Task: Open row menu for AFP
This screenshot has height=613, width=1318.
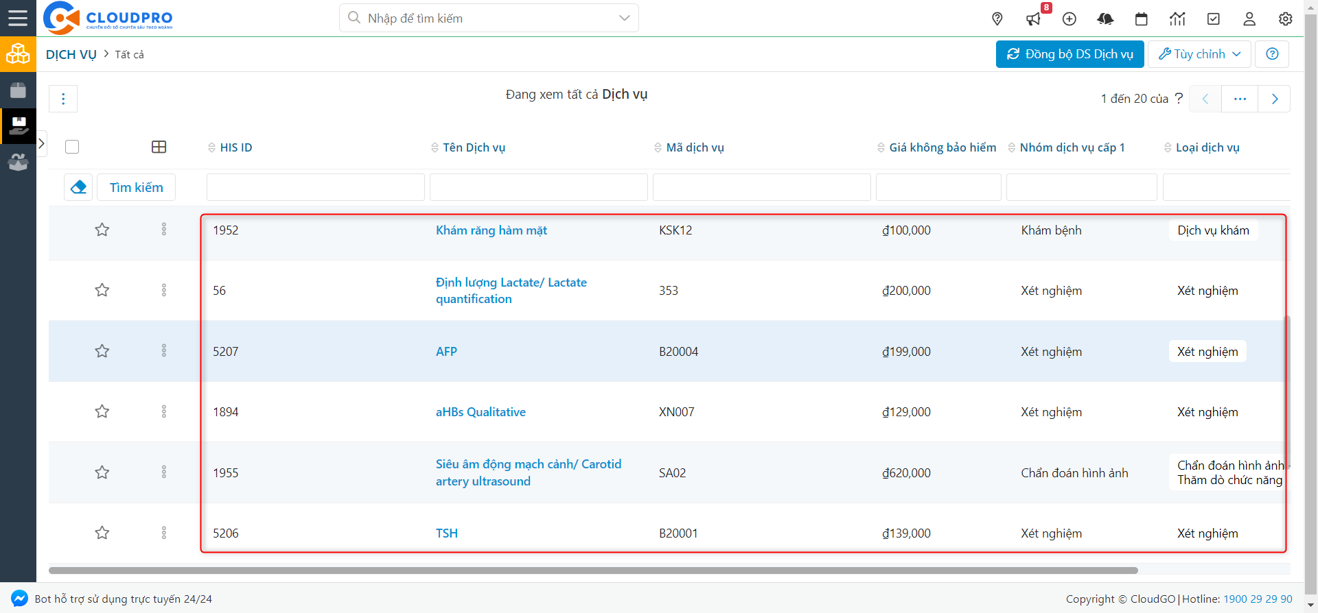Action: (164, 350)
